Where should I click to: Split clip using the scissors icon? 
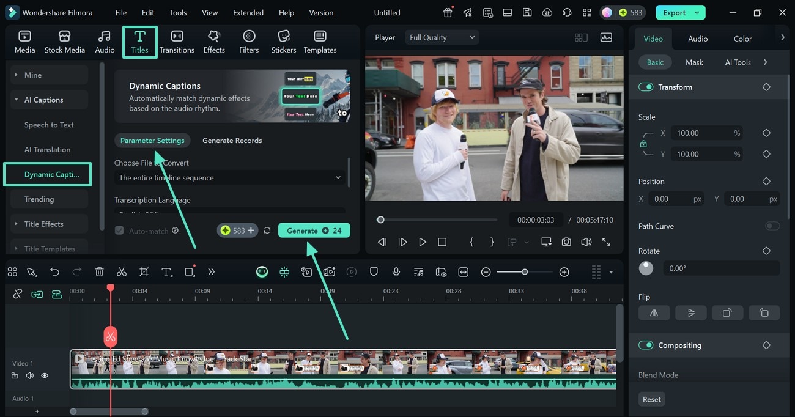click(122, 272)
